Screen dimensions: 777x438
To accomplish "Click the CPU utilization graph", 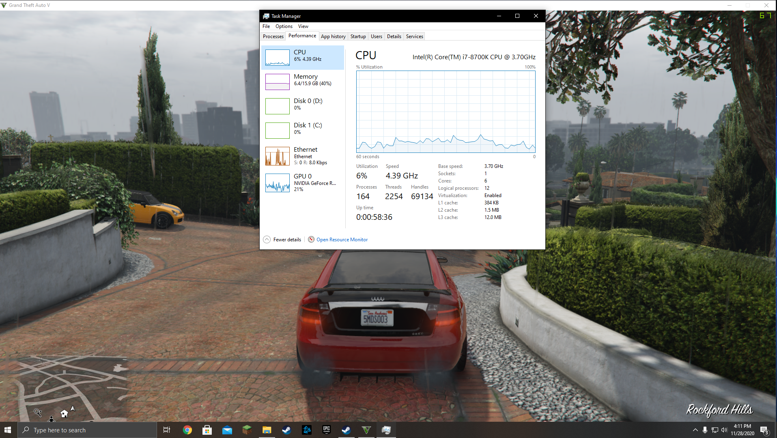I will click(x=446, y=112).
